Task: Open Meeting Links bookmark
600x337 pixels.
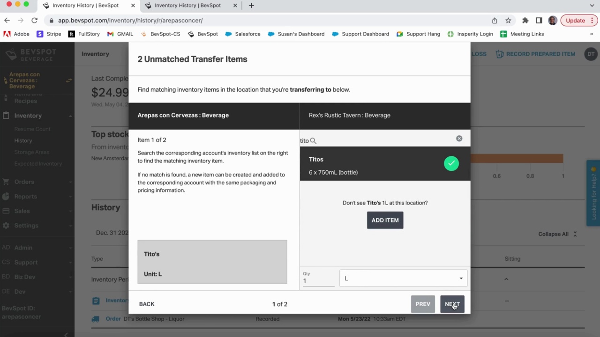Action: point(522,34)
